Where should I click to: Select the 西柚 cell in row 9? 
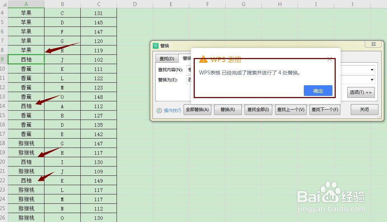[25, 59]
